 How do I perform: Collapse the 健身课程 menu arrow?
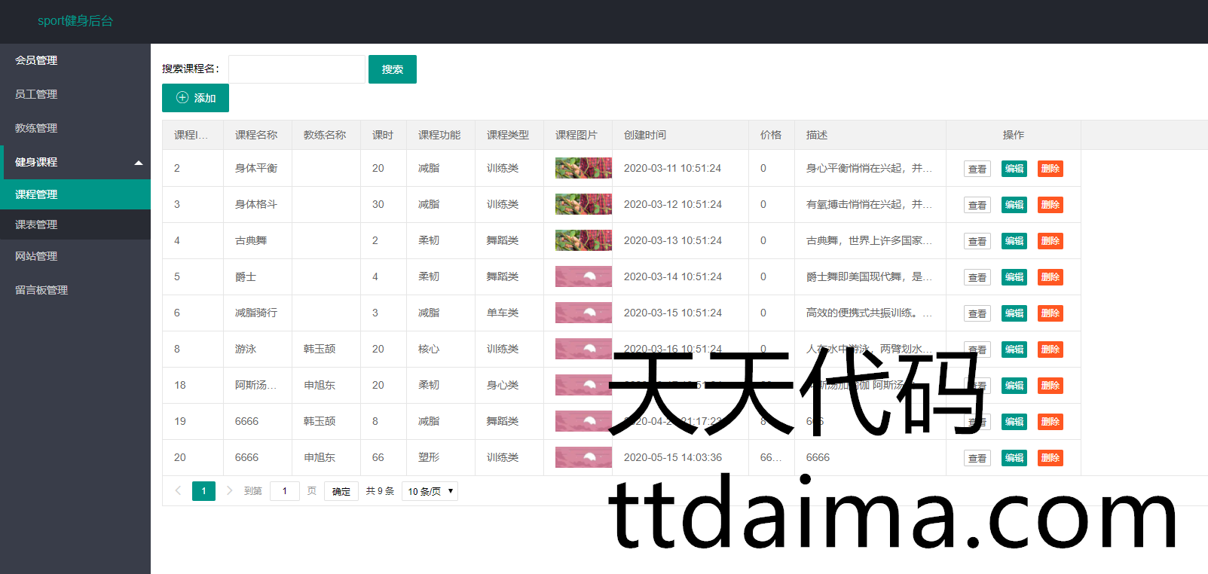click(139, 163)
